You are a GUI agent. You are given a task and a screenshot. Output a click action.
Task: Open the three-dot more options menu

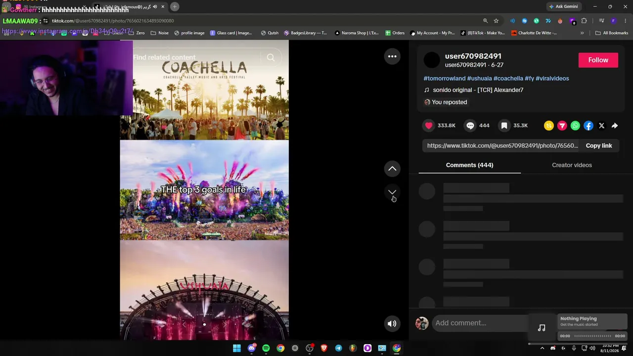tap(392, 56)
